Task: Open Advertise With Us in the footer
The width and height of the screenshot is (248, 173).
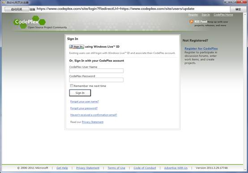Action: [176, 168]
